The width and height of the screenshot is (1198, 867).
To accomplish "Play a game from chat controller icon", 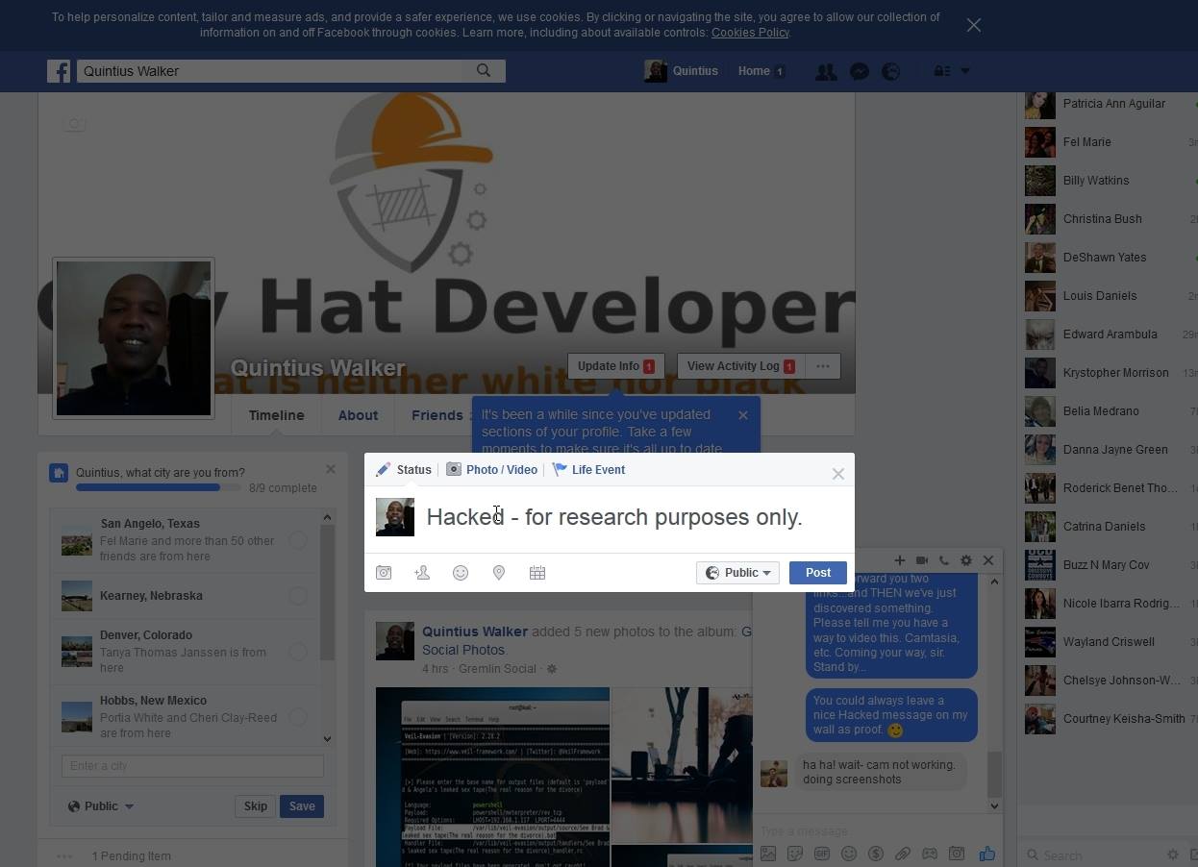I will (x=930, y=854).
